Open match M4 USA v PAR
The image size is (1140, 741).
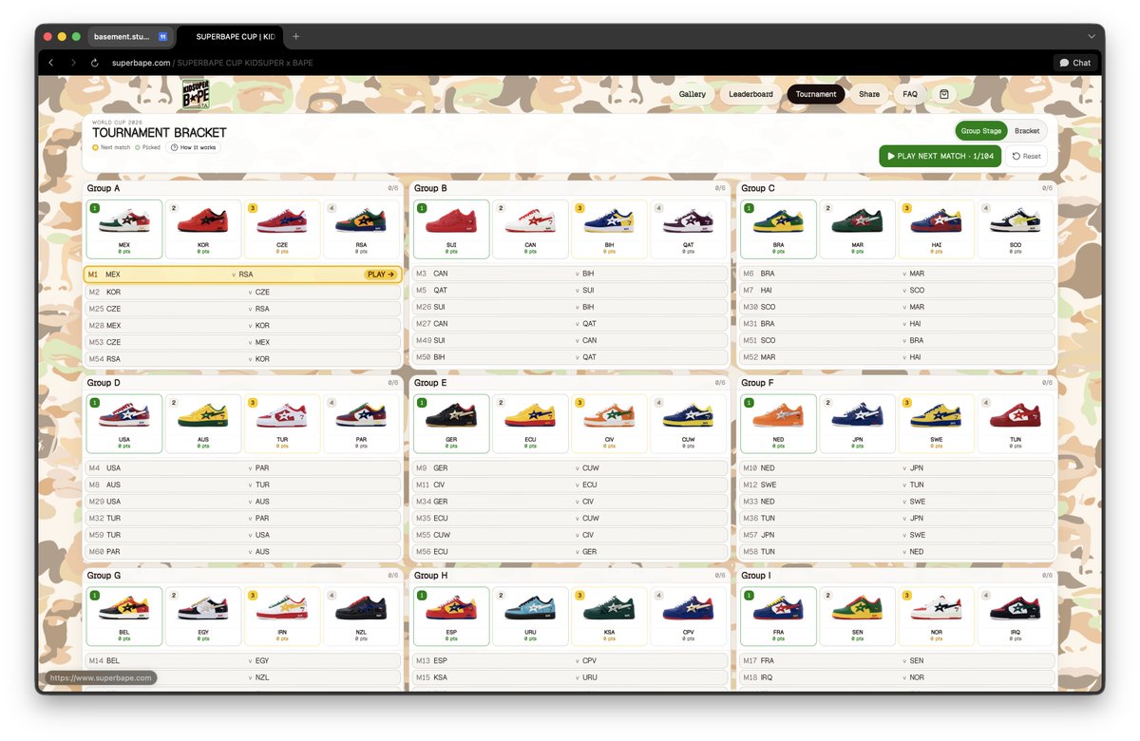pos(242,467)
